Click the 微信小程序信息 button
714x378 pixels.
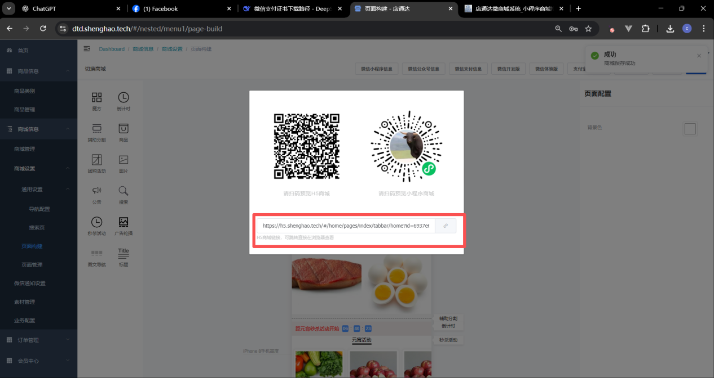[x=376, y=69]
